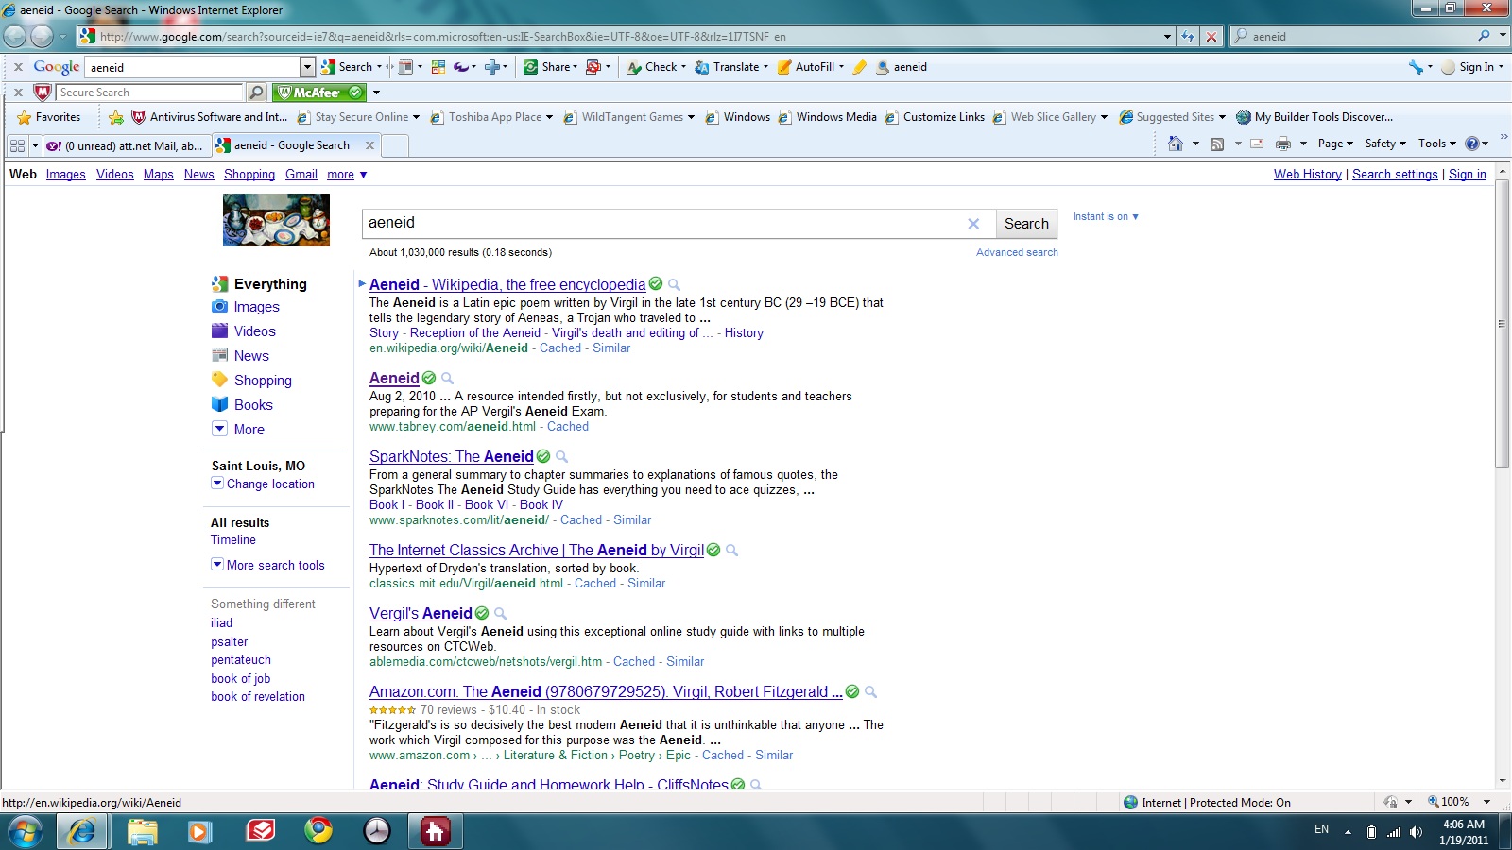The image size is (1512, 850).
Task: Open the Internet Classics Archive Aeneid result
Action: tap(537, 550)
